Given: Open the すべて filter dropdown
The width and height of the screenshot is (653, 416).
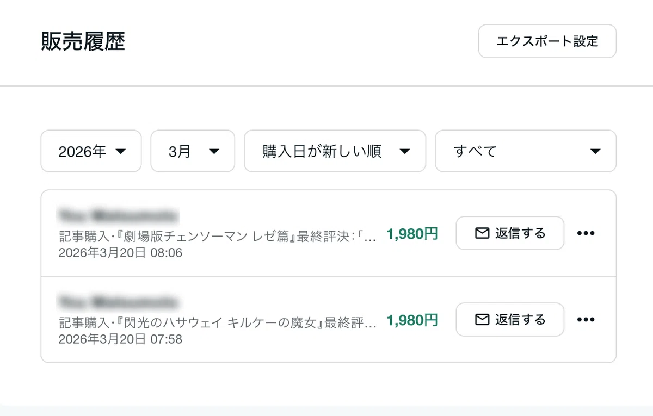Looking at the screenshot, I should click(x=526, y=151).
